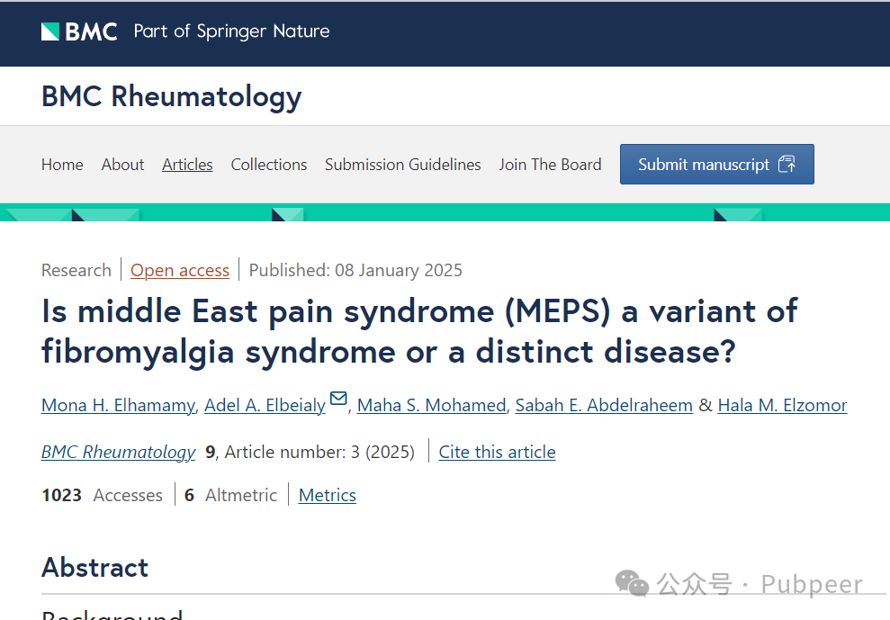890x620 pixels.
Task: Click the upload icon on Submit manuscript
Action: tap(787, 164)
